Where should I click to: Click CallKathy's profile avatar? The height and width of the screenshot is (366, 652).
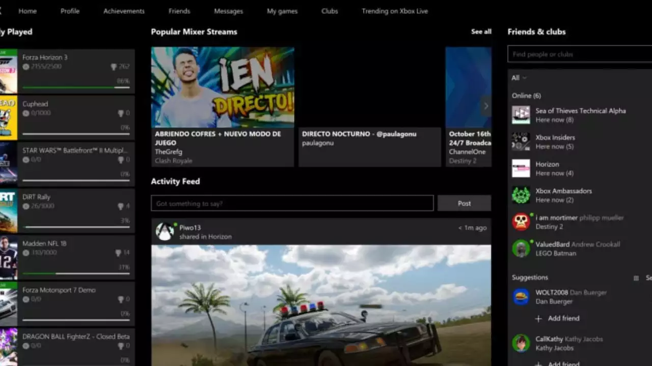(521, 343)
